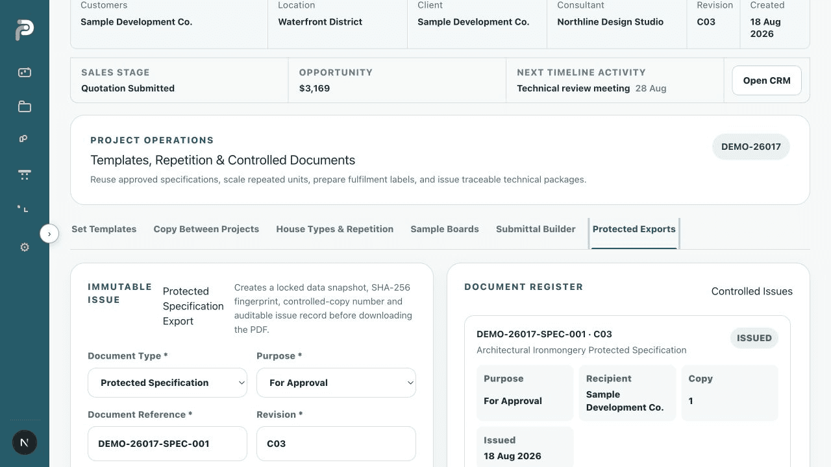Open the sidebar icon showing a bar over dots

click(25, 174)
